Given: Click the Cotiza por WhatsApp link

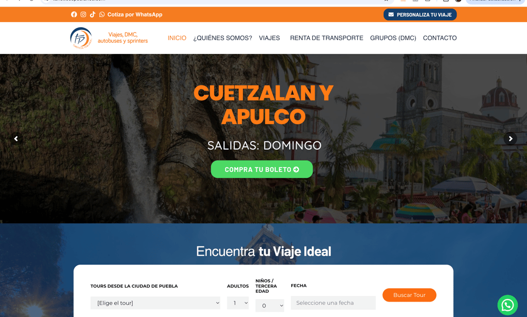Looking at the screenshot, I should [135, 14].
